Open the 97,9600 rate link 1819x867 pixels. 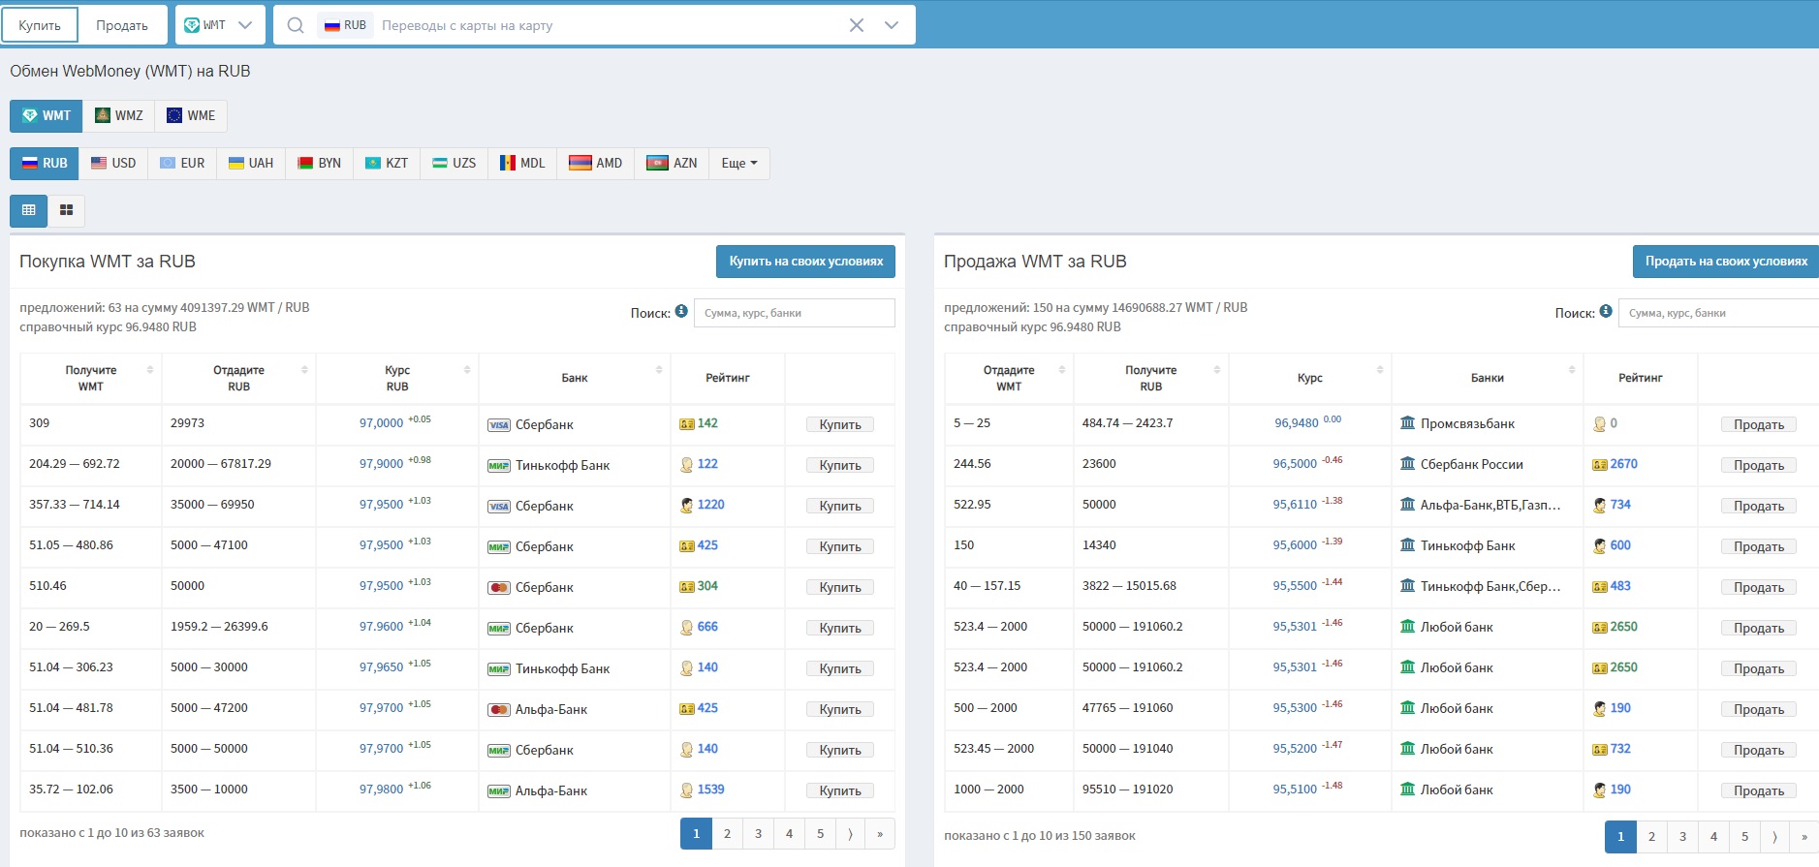coord(381,627)
